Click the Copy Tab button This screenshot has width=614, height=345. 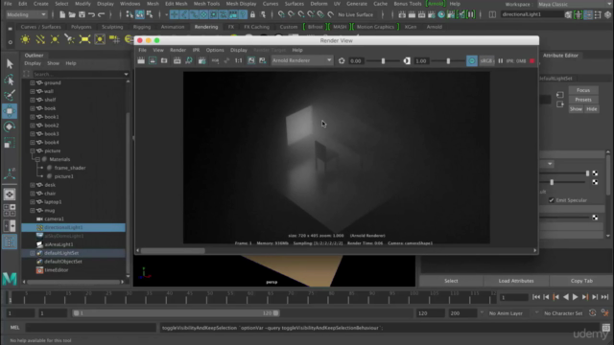581,281
